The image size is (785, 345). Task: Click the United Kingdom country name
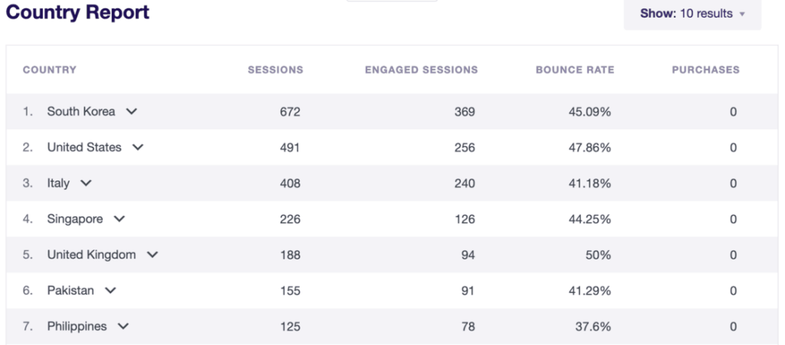(92, 255)
